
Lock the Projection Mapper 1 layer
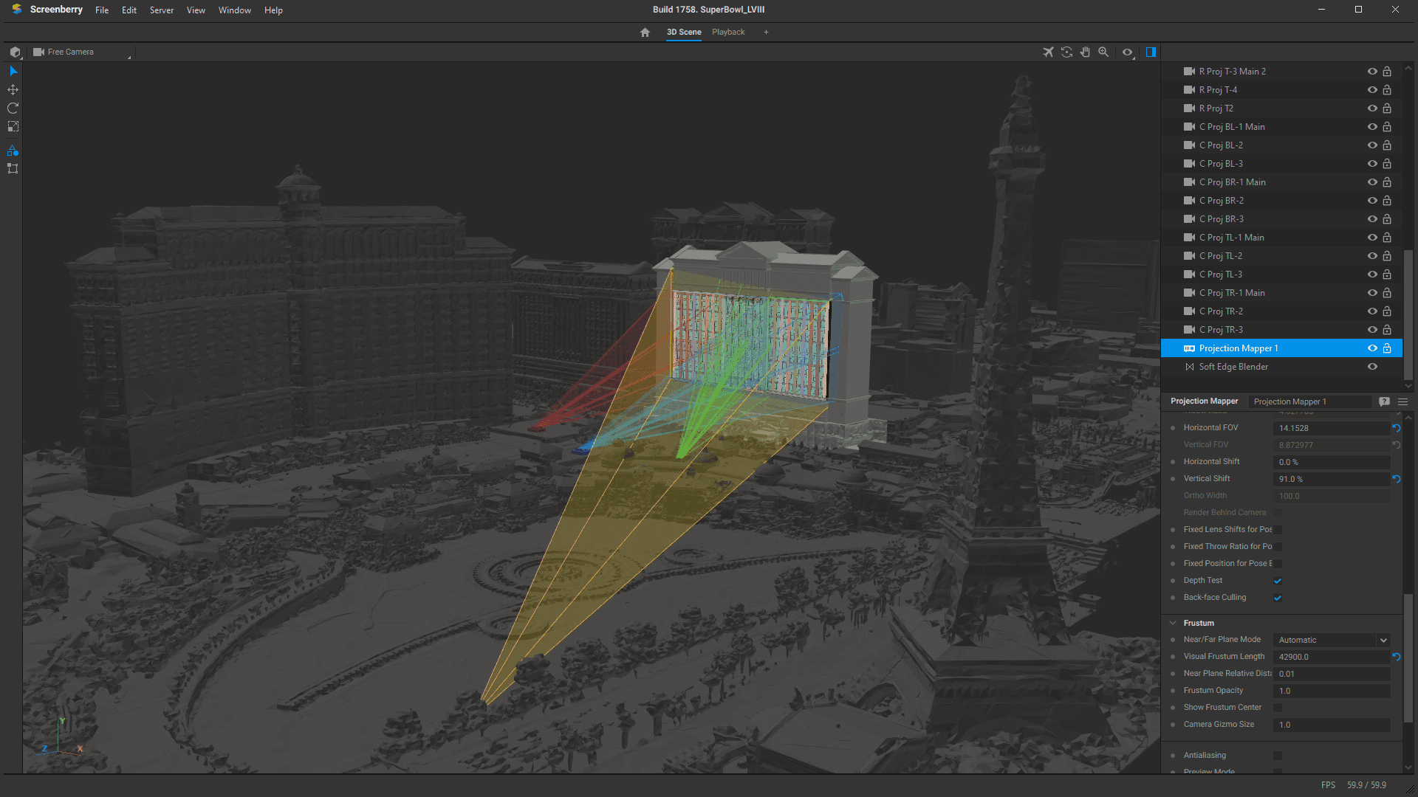1387,348
